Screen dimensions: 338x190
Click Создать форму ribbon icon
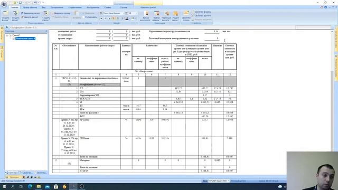(x=5, y=16)
